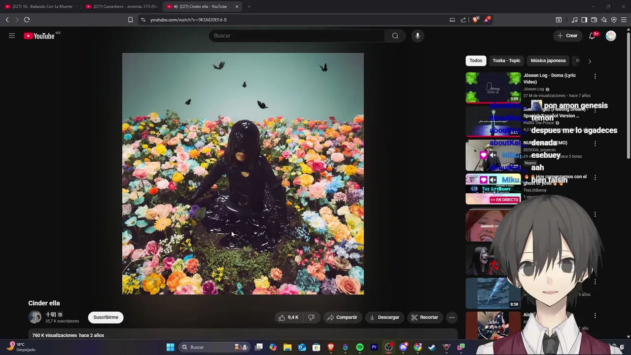Toggle the browser sidebar panel
The height and width of the screenshot is (355, 631).
[584, 20]
